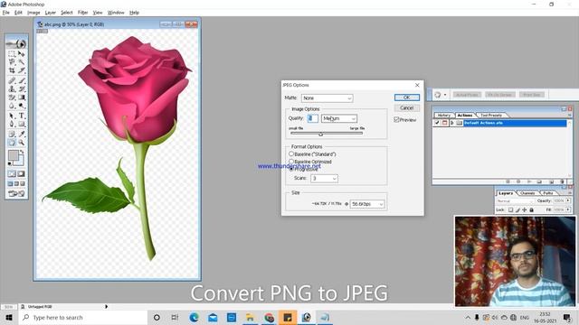
Task: Select the Eraser tool
Action: [x=12, y=97]
